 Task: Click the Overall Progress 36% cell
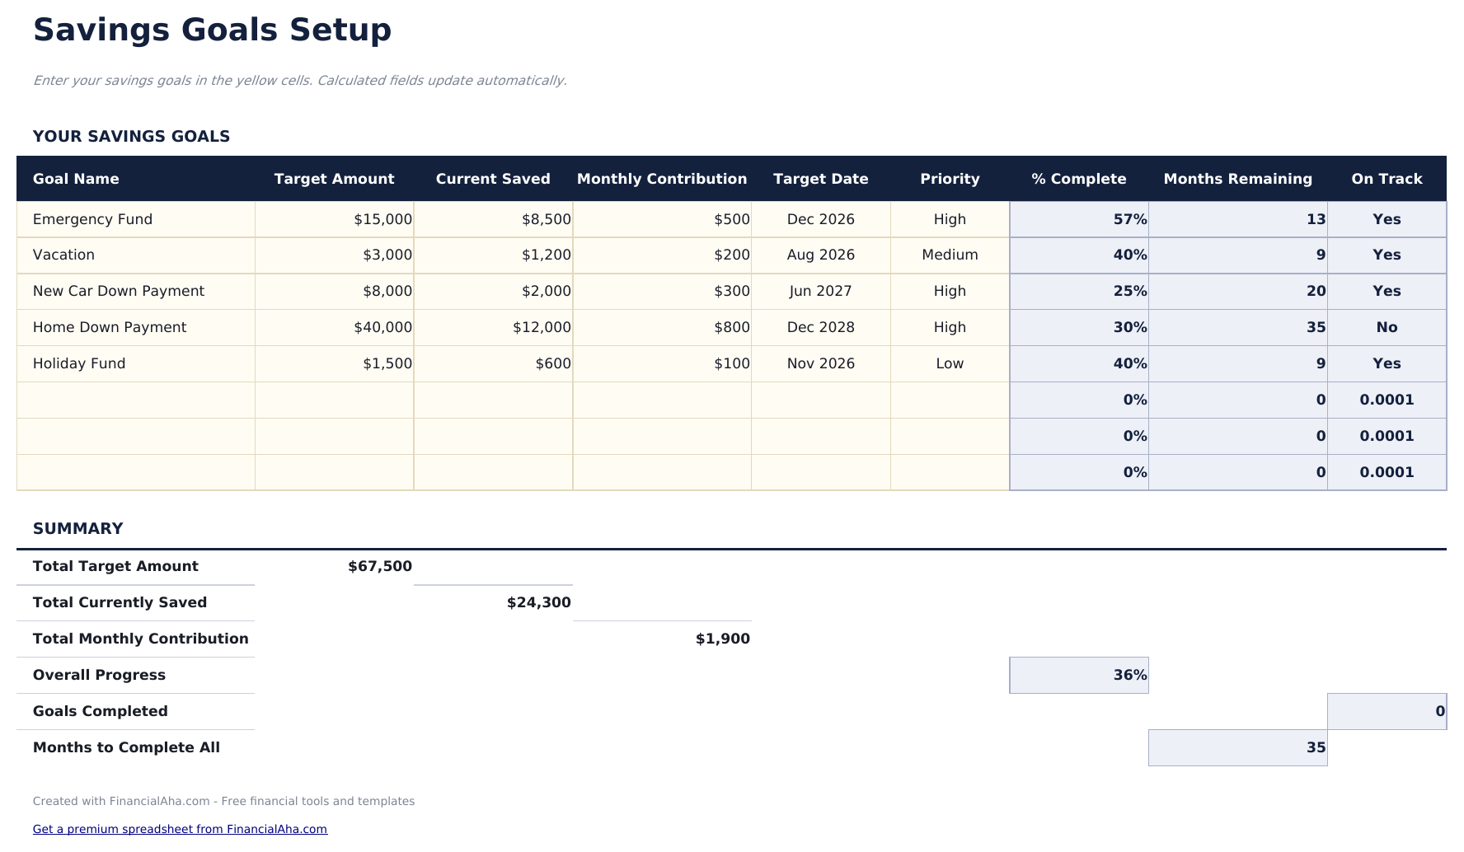click(1078, 675)
